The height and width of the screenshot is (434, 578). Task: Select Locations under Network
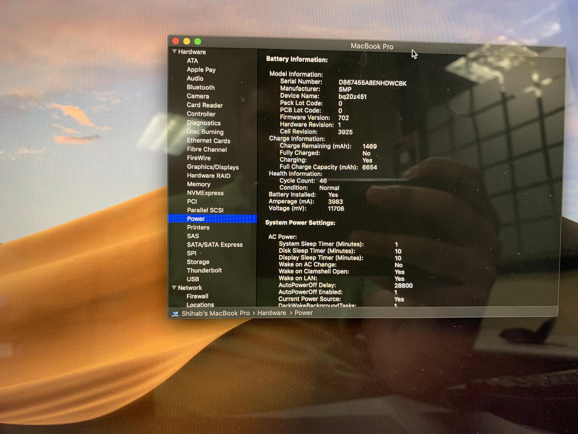click(x=200, y=305)
